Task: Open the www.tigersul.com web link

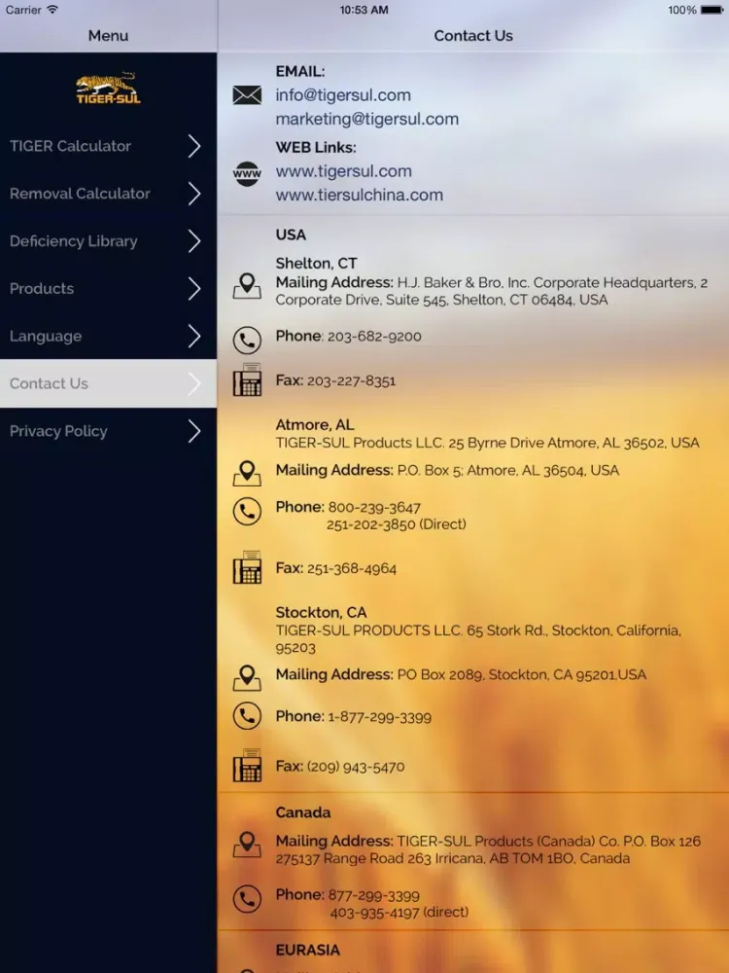Action: (343, 171)
